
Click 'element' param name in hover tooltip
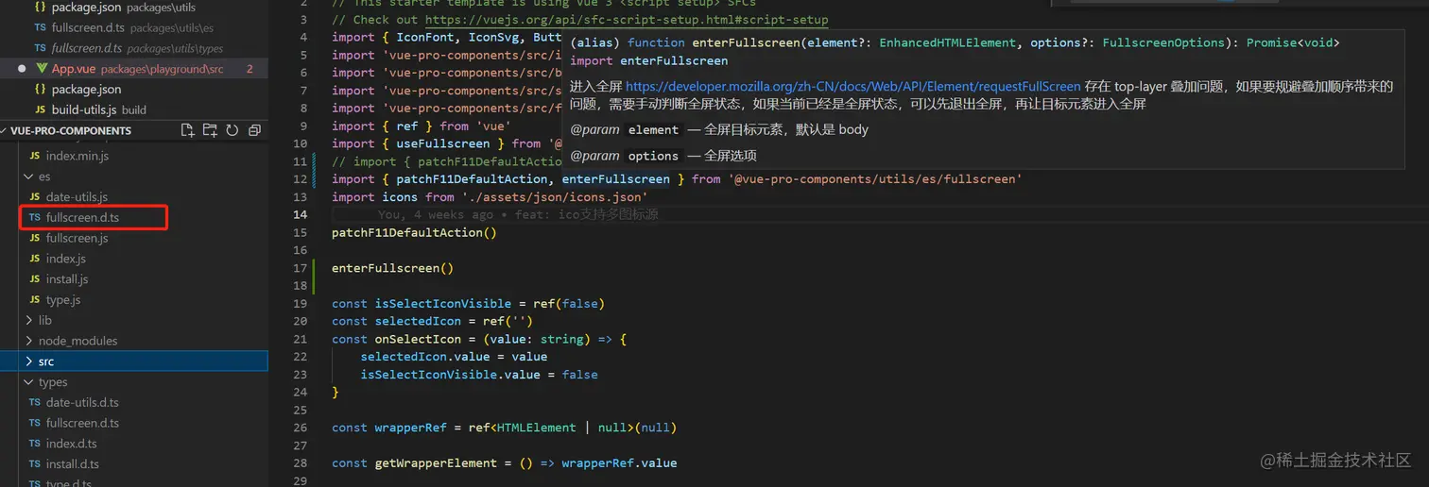pyautogui.click(x=653, y=129)
